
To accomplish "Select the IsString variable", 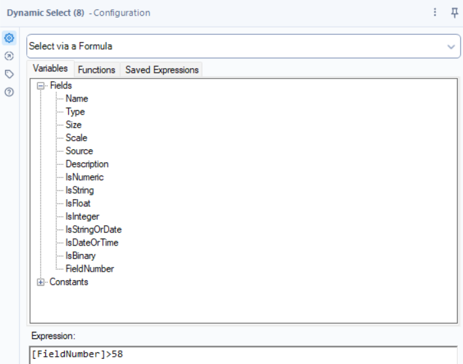I will click(x=80, y=191).
